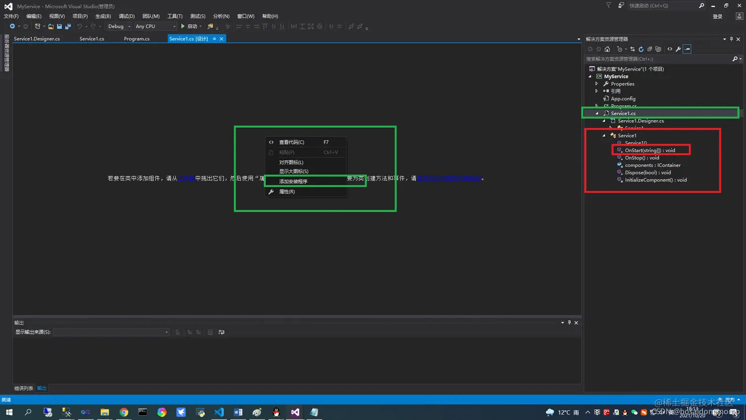Choose 查看代码(C) from the context menu
Viewport: 746px width, 420px height.
pos(306,142)
